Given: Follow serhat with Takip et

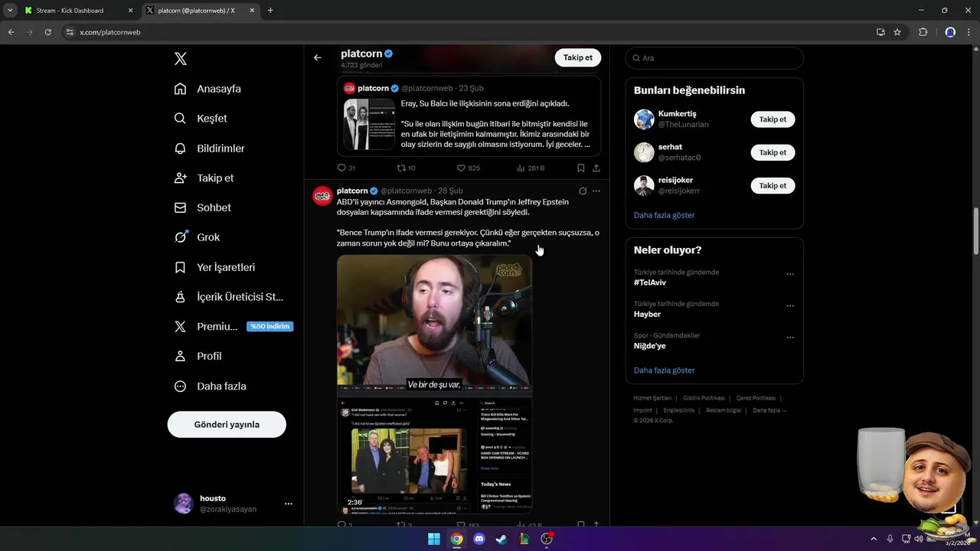Looking at the screenshot, I should click(773, 152).
